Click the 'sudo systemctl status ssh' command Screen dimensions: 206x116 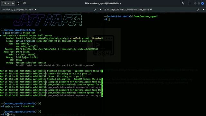click(x=20, y=33)
